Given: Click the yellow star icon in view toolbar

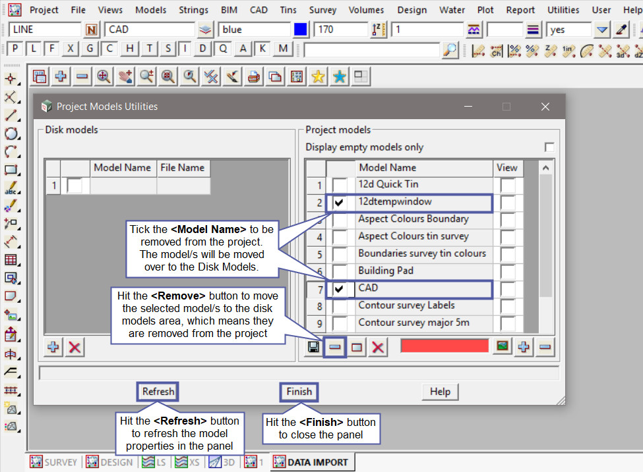Looking at the screenshot, I should (318, 77).
